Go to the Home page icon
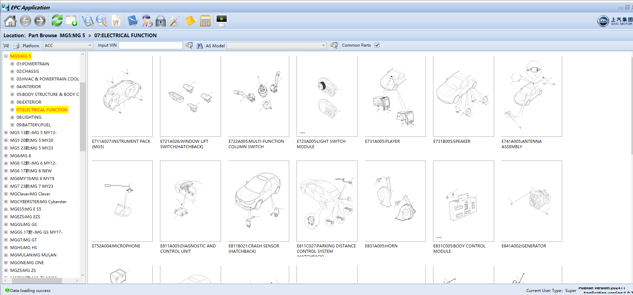 click(10, 21)
